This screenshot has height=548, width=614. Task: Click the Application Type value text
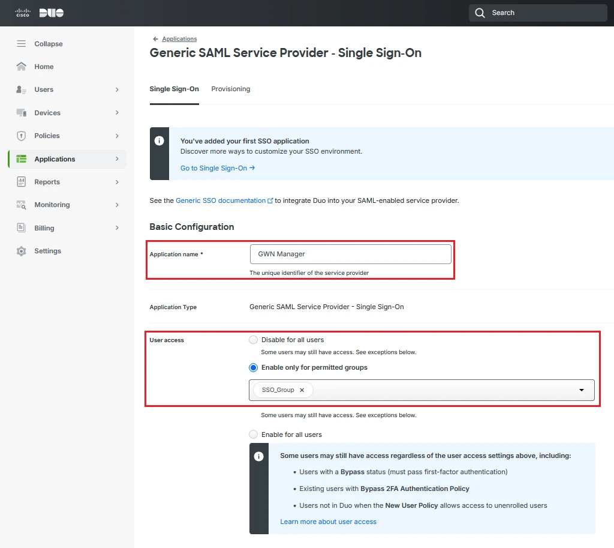[x=327, y=307]
